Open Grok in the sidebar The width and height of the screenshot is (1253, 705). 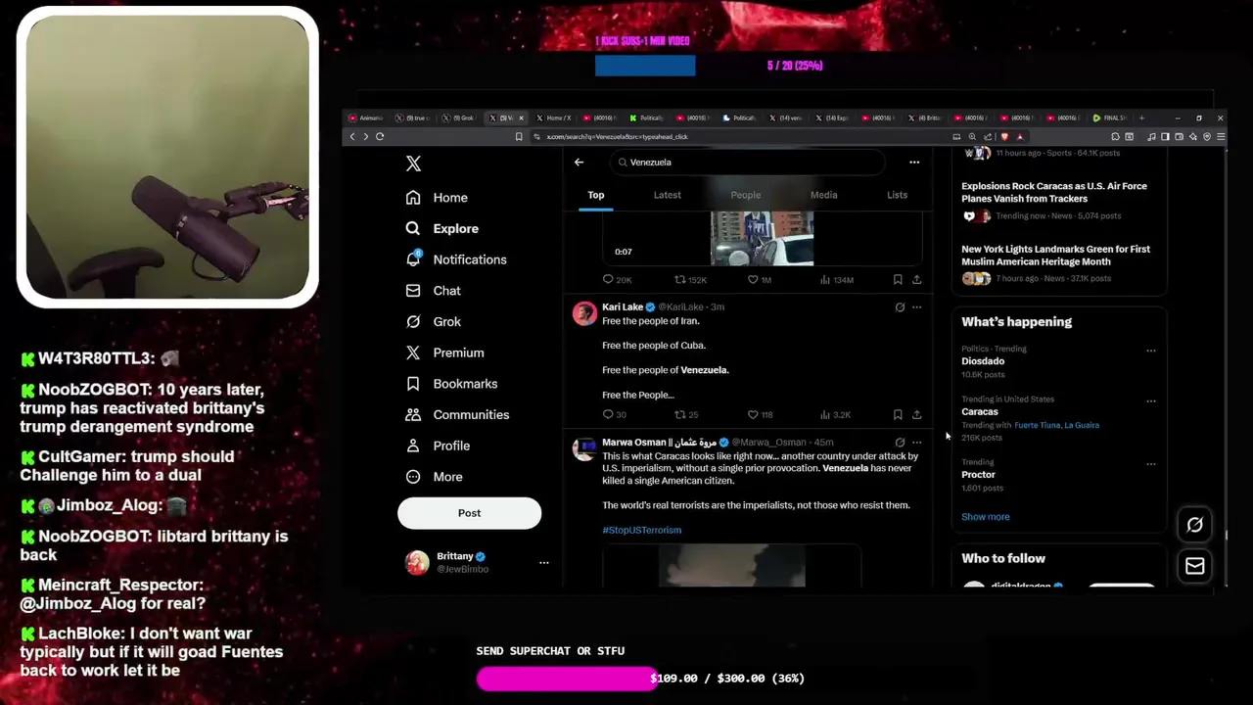434,321
